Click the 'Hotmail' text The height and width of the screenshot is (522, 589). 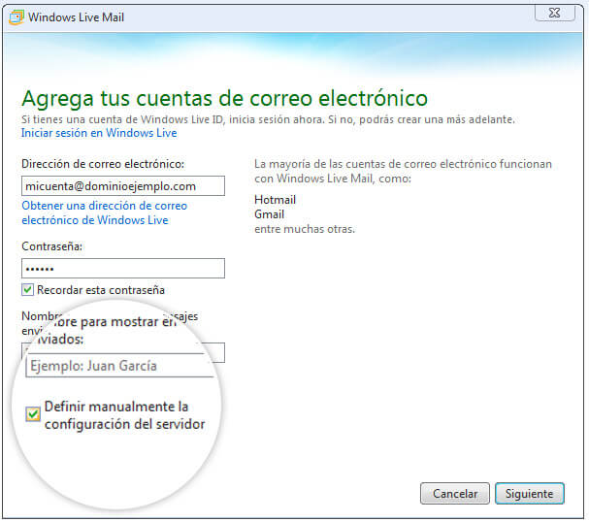tap(275, 200)
